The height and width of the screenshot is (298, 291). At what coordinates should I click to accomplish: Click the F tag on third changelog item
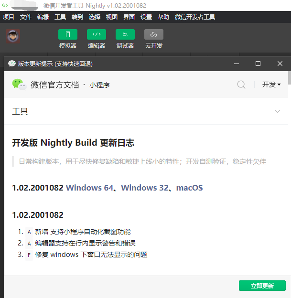[x=29, y=255]
